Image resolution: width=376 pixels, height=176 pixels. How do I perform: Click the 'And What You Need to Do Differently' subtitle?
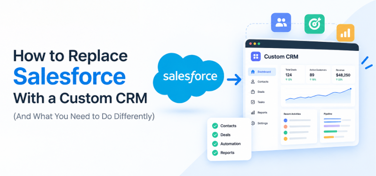[84, 116]
